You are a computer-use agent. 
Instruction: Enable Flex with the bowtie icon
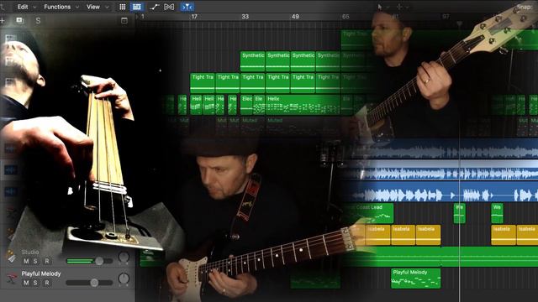[169, 7]
